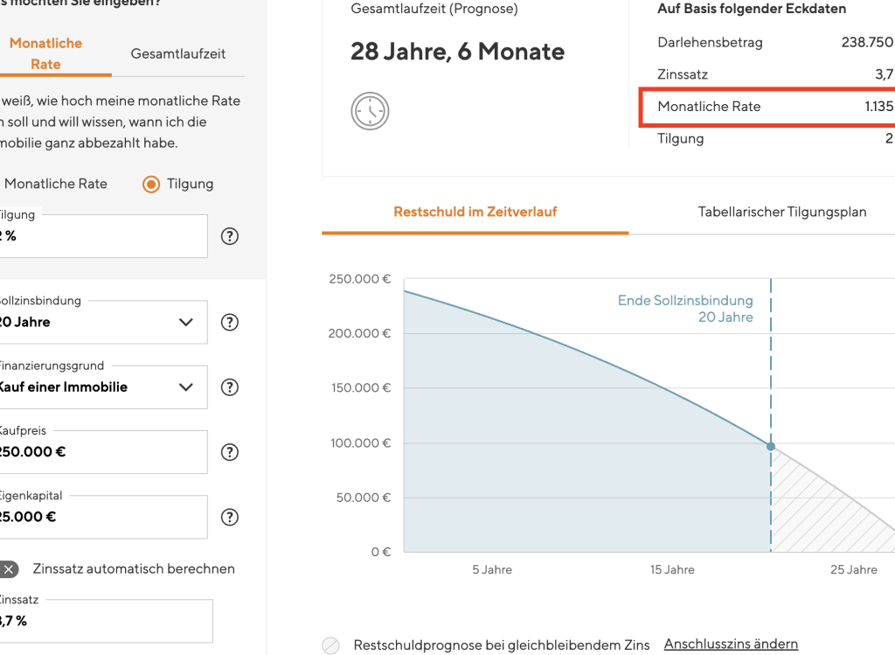Click the Anschlusszins ändern link
The height and width of the screenshot is (655, 895).
pyautogui.click(x=731, y=645)
